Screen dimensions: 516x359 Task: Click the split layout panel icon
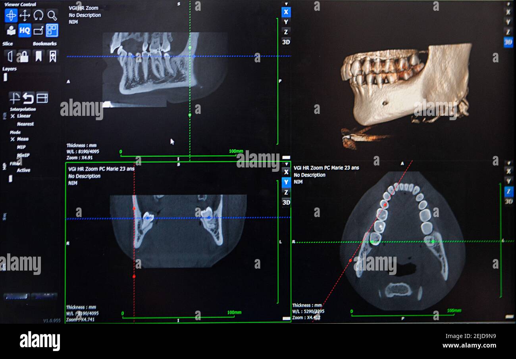click(x=42, y=98)
